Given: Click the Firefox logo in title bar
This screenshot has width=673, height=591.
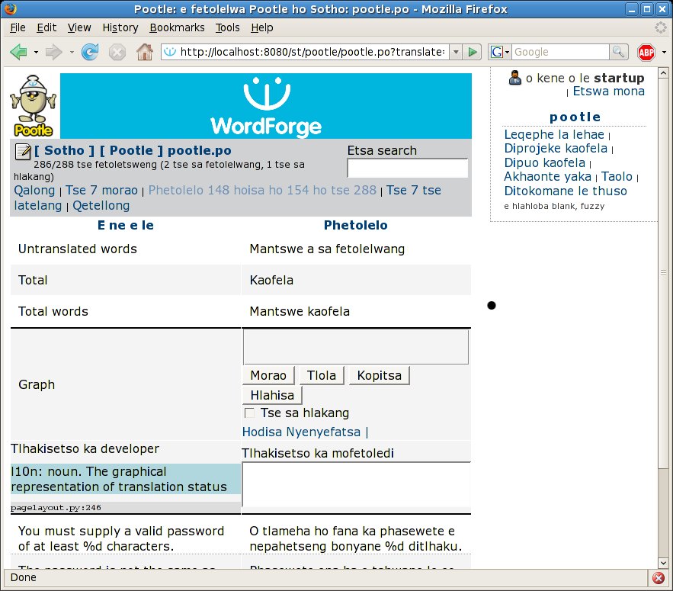Looking at the screenshot, I should [11, 8].
